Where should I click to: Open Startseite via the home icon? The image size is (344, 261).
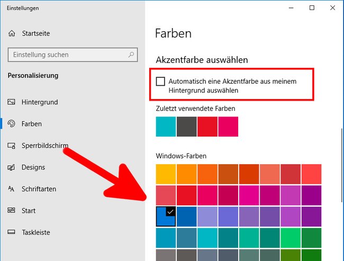(x=12, y=33)
